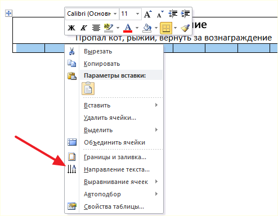Expand the arrow next to Автоподбор

point(156,194)
